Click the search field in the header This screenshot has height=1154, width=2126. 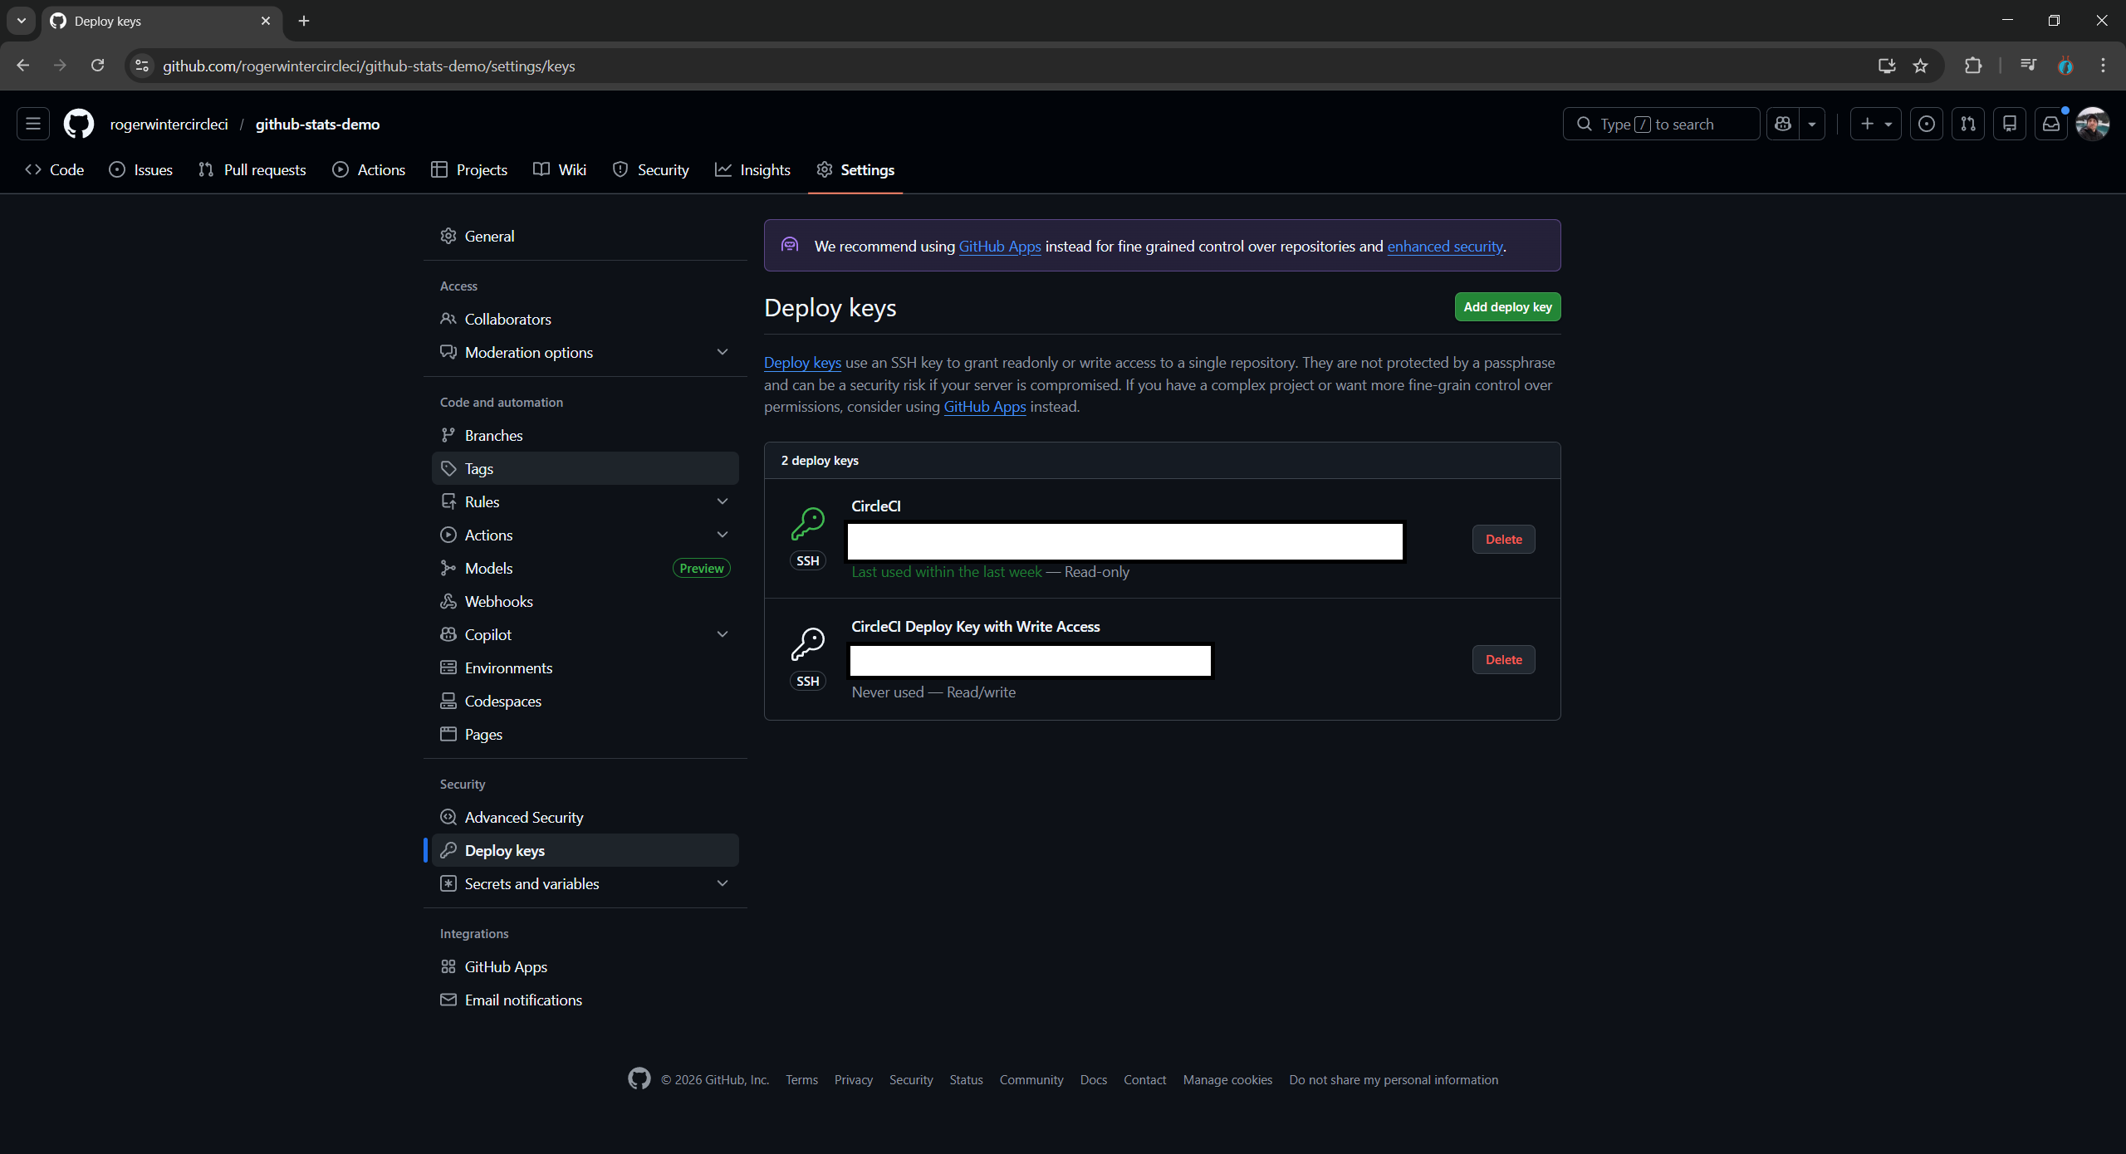(x=1661, y=124)
